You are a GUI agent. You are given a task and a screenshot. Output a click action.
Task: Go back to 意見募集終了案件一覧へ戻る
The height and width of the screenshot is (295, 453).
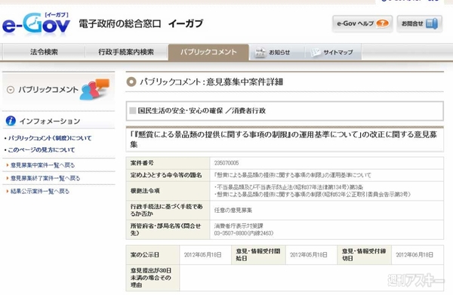point(45,178)
